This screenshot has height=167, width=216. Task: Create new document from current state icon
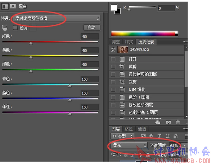(158, 122)
